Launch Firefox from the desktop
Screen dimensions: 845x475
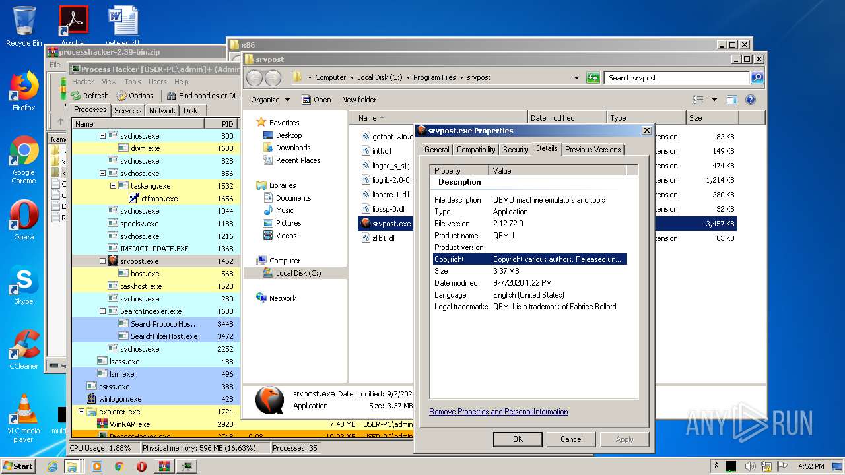click(24, 91)
